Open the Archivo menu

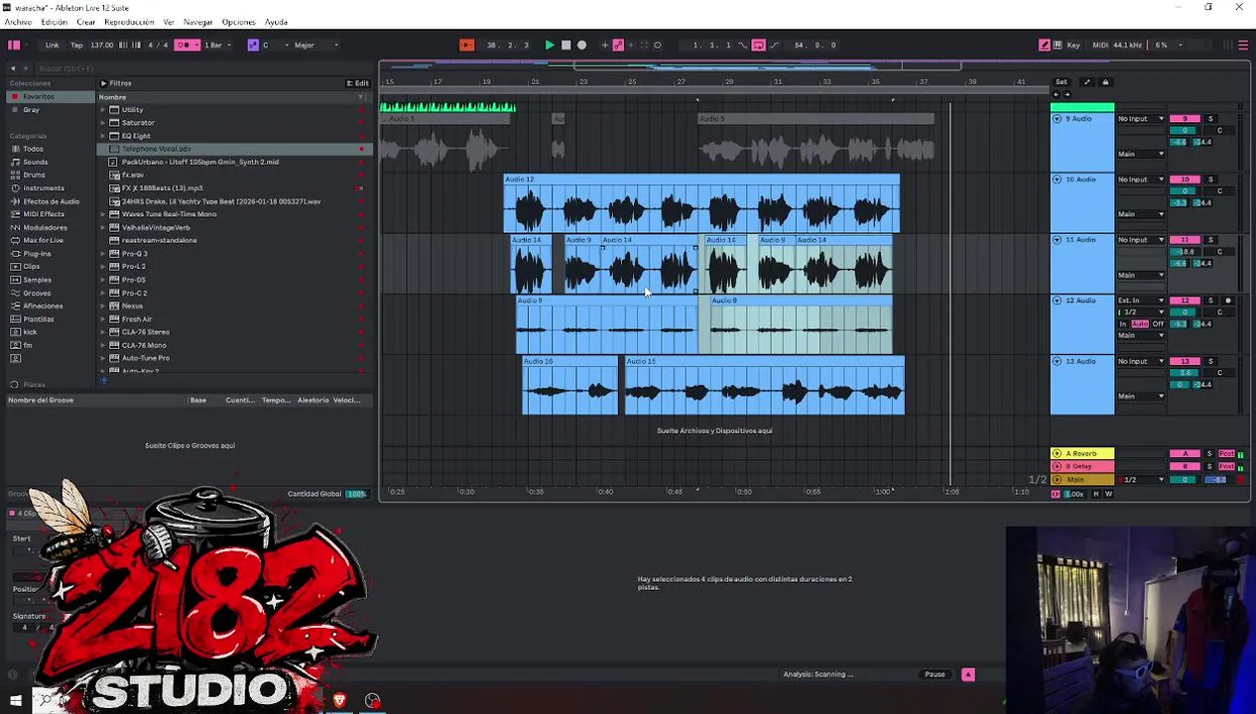point(18,22)
